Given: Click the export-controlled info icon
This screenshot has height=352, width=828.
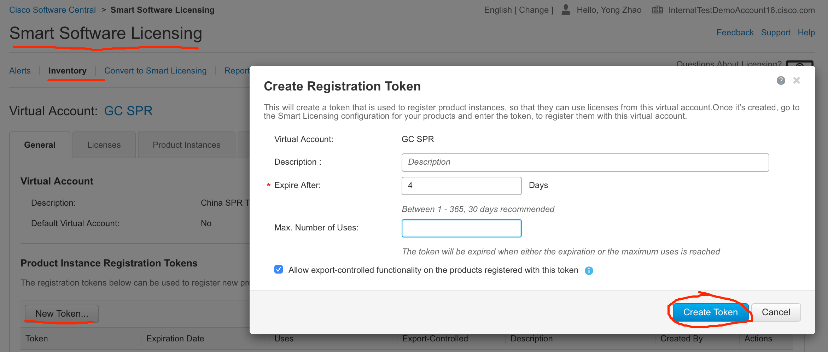Looking at the screenshot, I should point(589,271).
